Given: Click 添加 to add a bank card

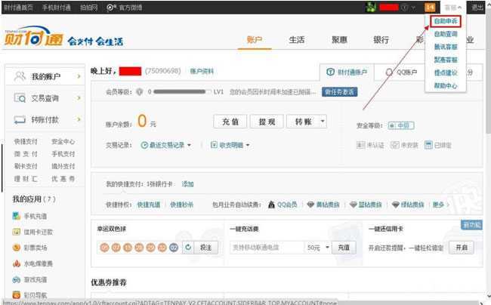Looking at the screenshot, I should click(187, 184).
